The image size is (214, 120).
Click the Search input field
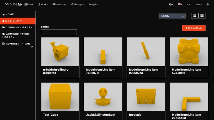(59, 32)
